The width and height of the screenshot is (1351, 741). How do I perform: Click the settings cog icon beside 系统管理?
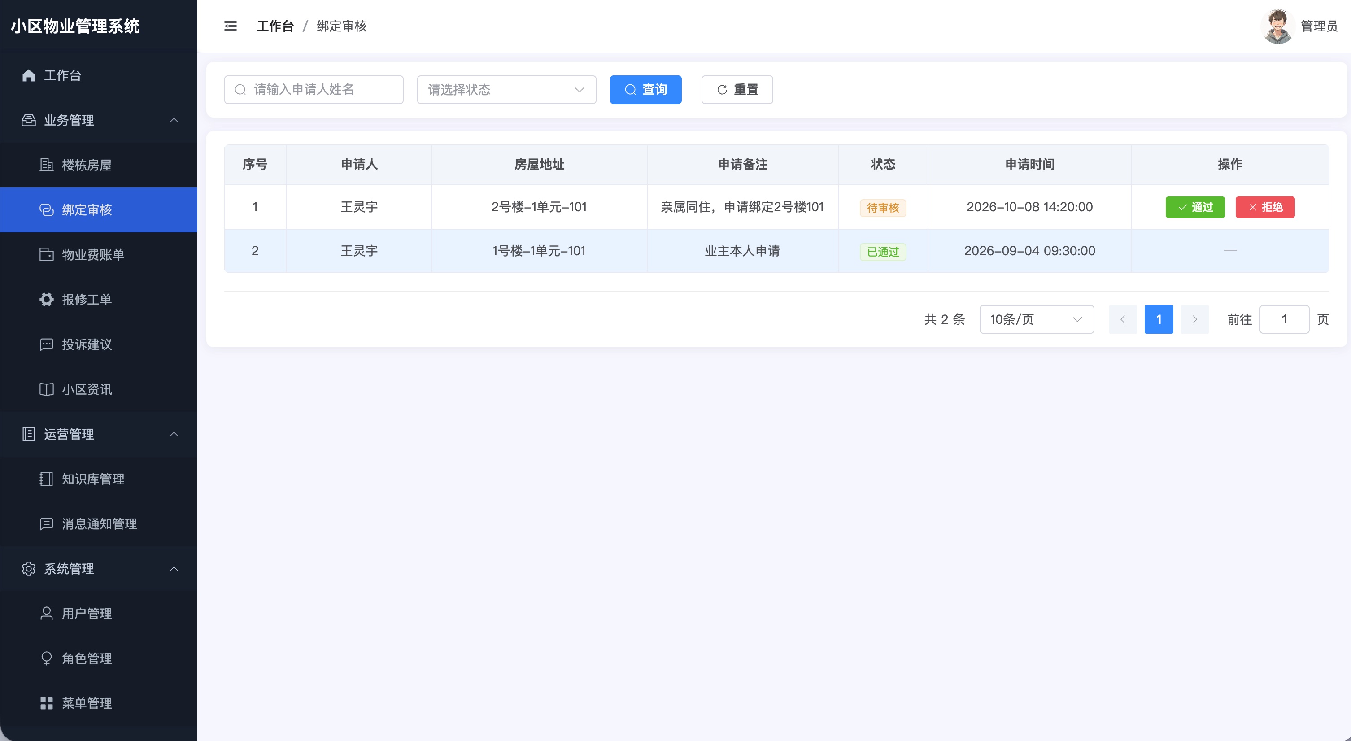(x=29, y=568)
